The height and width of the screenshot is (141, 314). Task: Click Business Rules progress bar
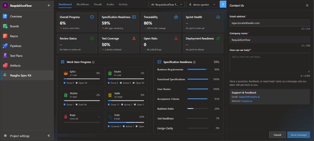click(x=198, y=108)
